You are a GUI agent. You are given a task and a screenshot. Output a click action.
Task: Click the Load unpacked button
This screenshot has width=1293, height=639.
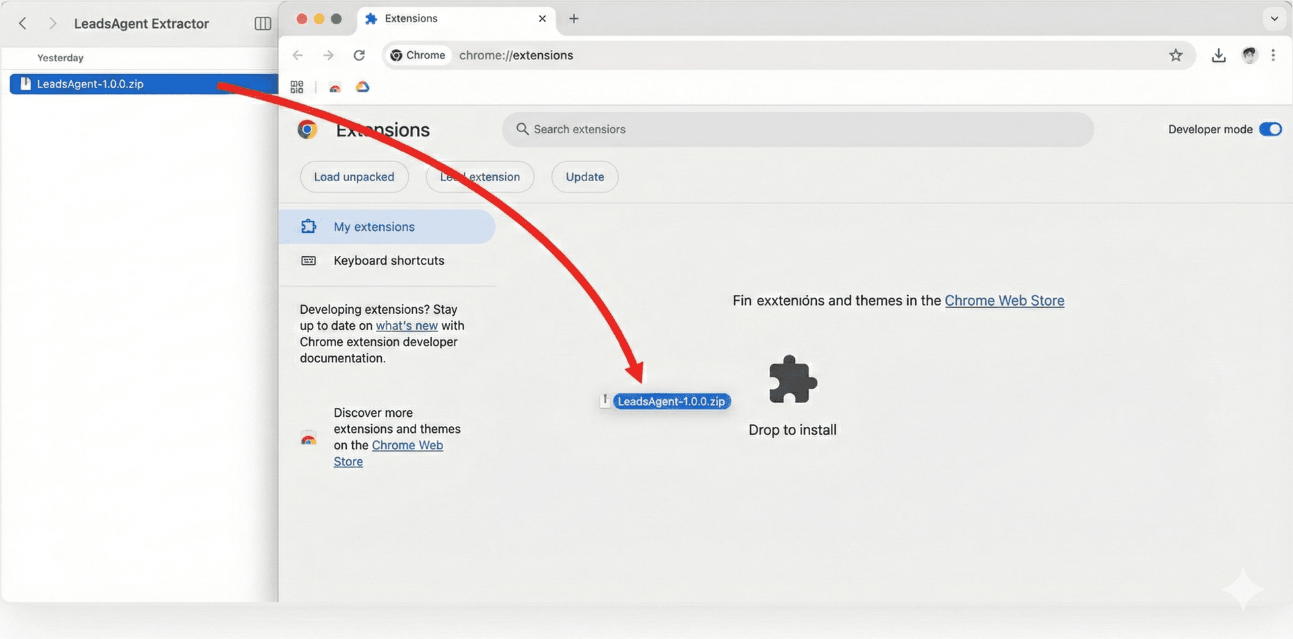(x=354, y=176)
